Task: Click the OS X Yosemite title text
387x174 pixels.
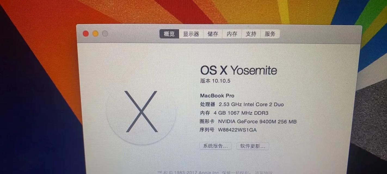Action: point(238,70)
